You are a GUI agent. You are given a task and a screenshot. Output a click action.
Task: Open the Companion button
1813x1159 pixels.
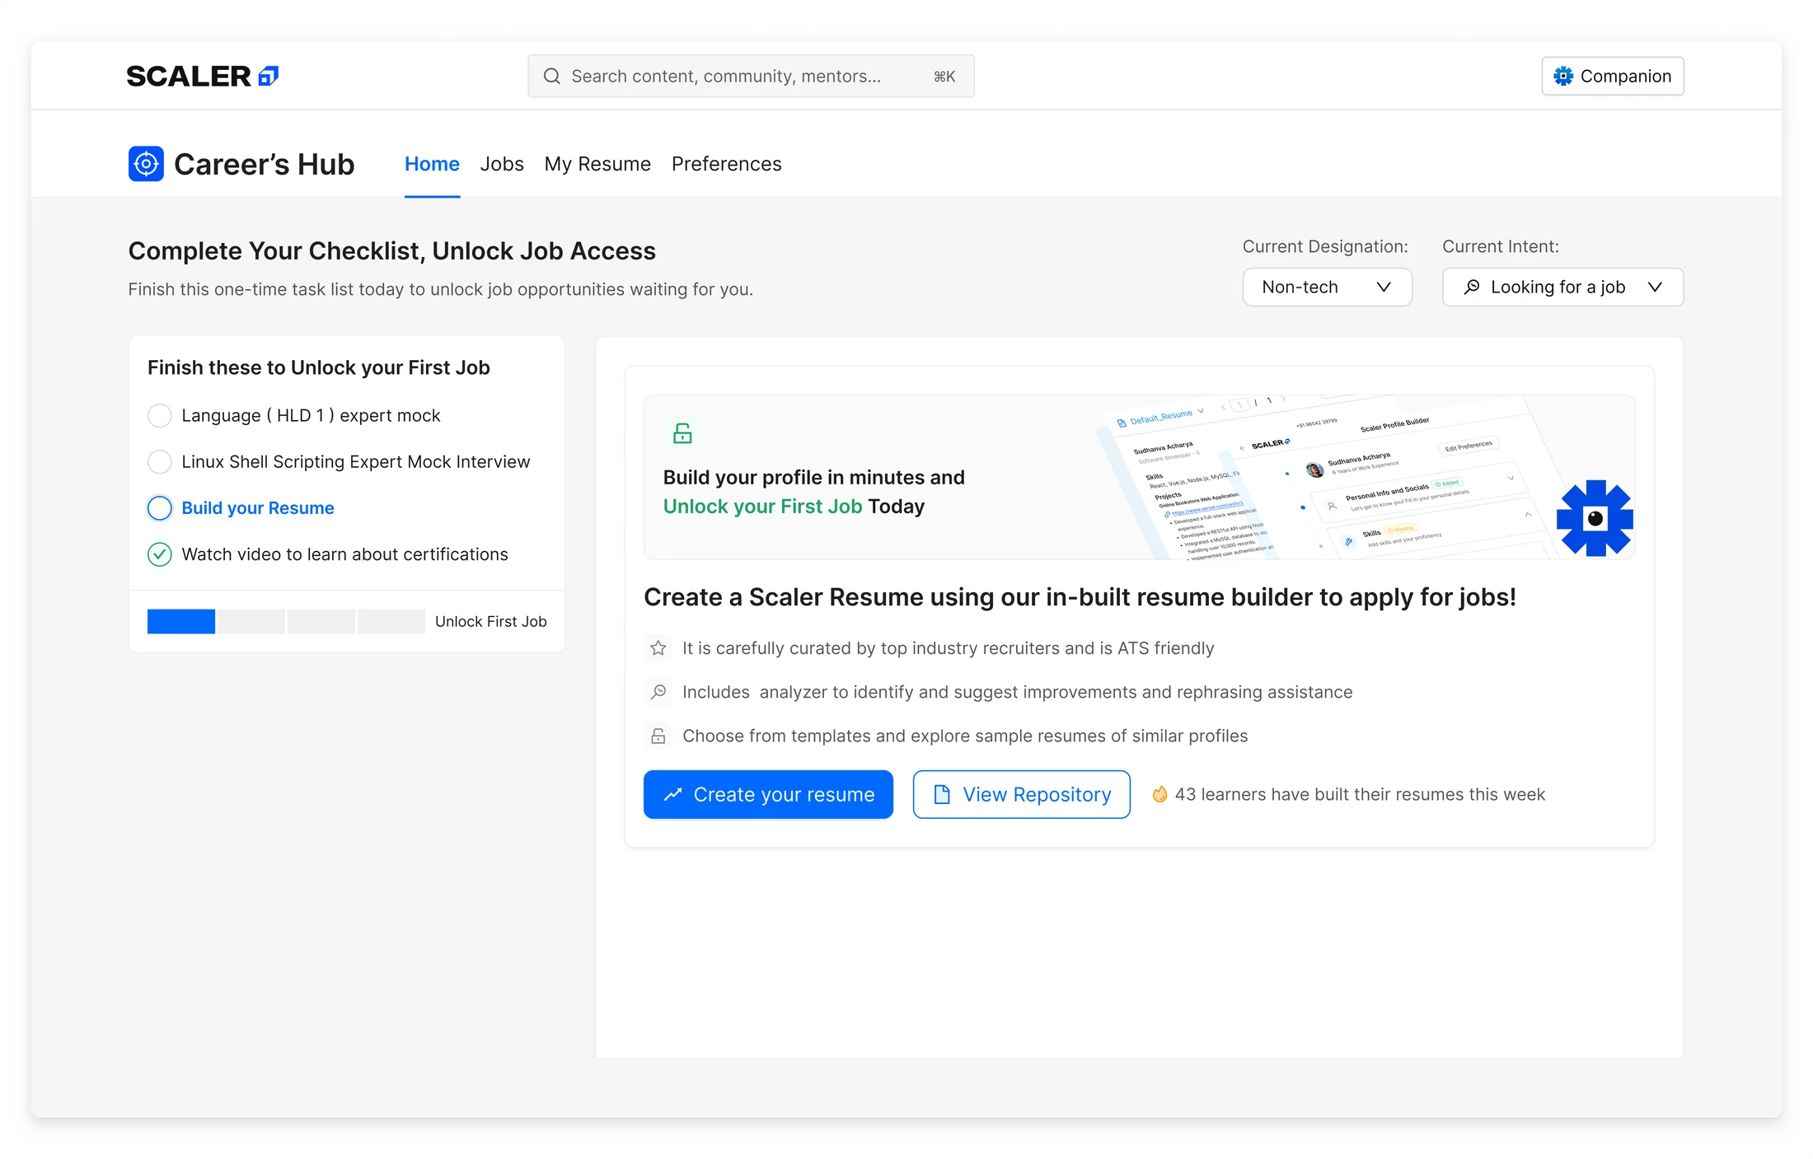[x=1612, y=76]
